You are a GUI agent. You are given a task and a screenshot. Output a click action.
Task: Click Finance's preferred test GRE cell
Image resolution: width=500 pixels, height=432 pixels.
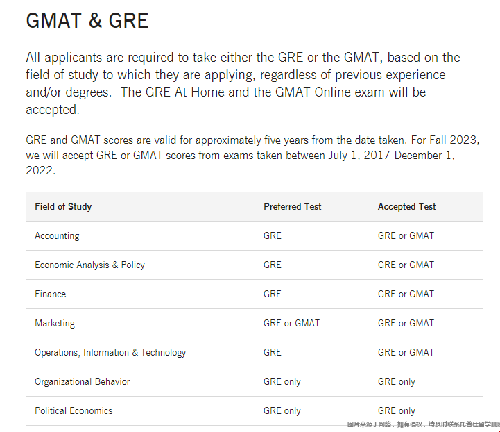(273, 294)
